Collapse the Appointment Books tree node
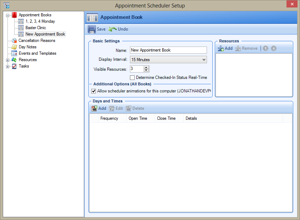This screenshot has height=220, width=300. (7, 15)
